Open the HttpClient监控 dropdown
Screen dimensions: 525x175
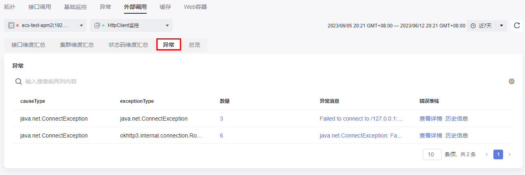[167, 25]
